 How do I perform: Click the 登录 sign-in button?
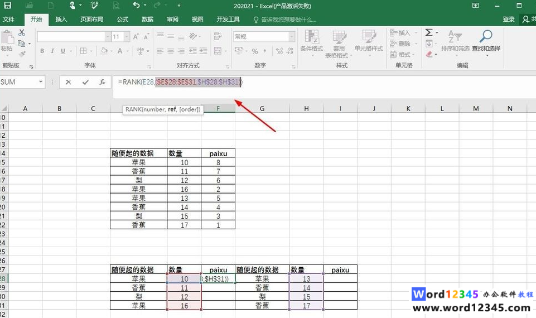(x=509, y=20)
